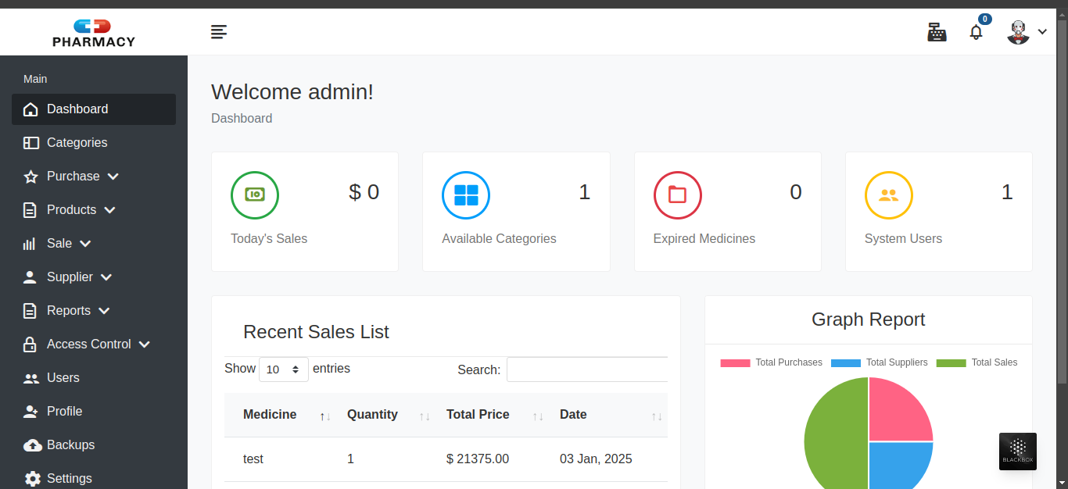Image resolution: width=1068 pixels, height=489 pixels.
Task: Click the Pharmacy logo link
Action: [x=93, y=33]
